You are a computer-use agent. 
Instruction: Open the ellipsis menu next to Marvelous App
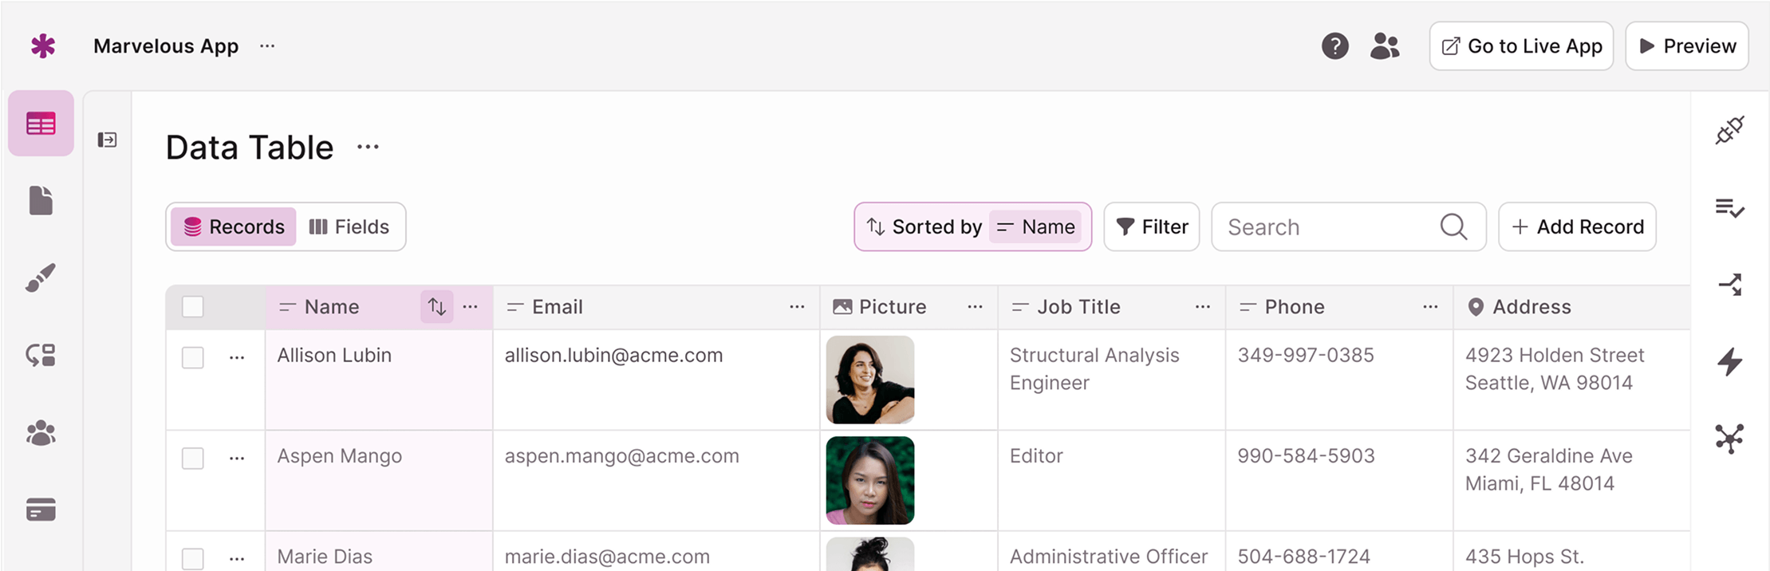coord(266,45)
